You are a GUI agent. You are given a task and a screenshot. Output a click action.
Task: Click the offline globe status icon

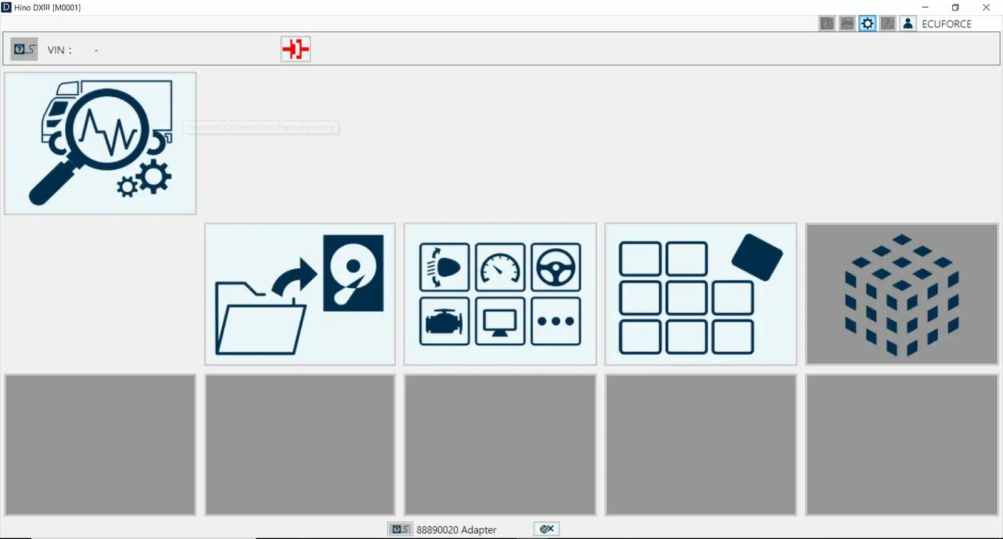(x=546, y=529)
